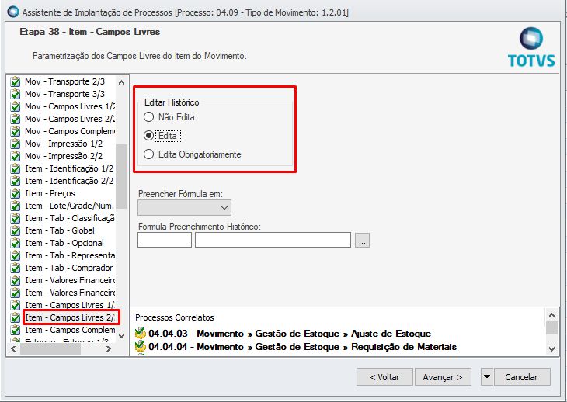Click the check icon beside Item - Tab - Global

[x=16, y=231]
